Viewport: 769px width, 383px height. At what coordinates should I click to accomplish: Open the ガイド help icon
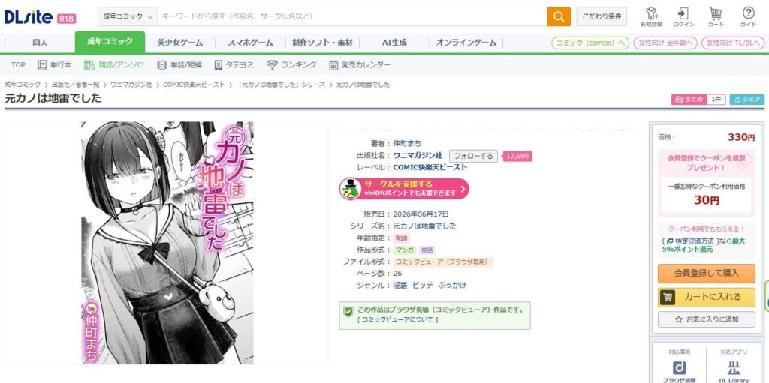(749, 17)
